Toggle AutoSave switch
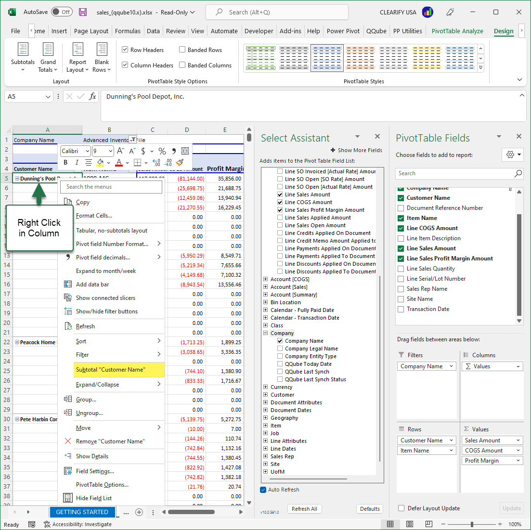531x530 pixels. click(62, 12)
